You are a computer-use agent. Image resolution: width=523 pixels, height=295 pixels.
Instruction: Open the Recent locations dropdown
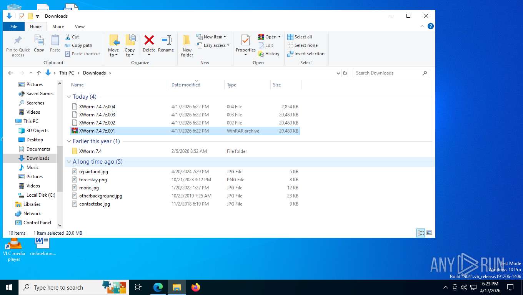coord(30,73)
